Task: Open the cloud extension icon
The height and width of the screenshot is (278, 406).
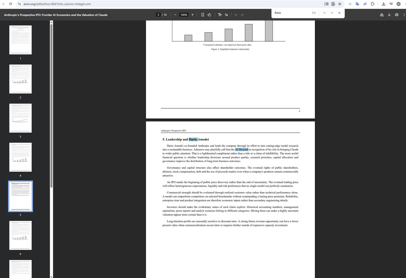Action: (350, 4)
